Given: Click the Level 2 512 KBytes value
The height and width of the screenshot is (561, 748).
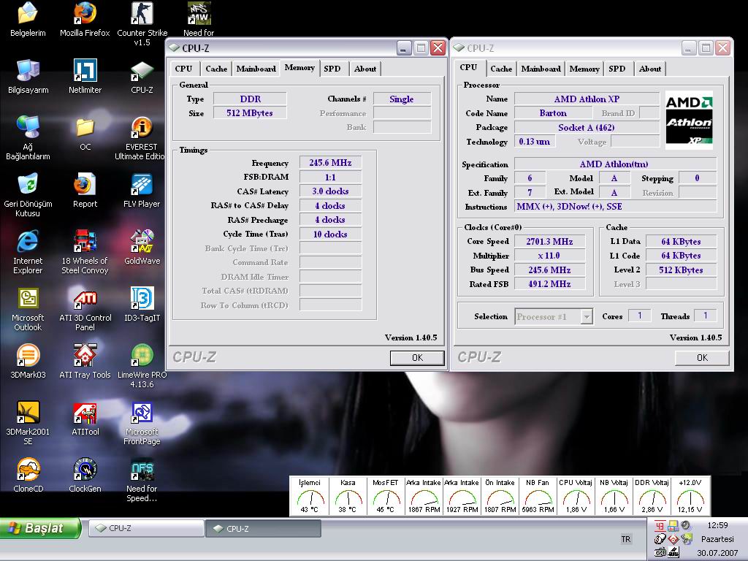Looking at the screenshot, I should tap(681, 270).
